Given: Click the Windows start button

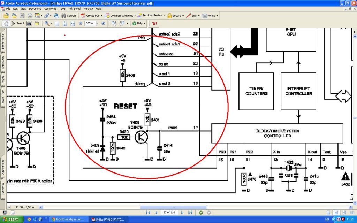Looking at the screenshot, I should point(12,220).
